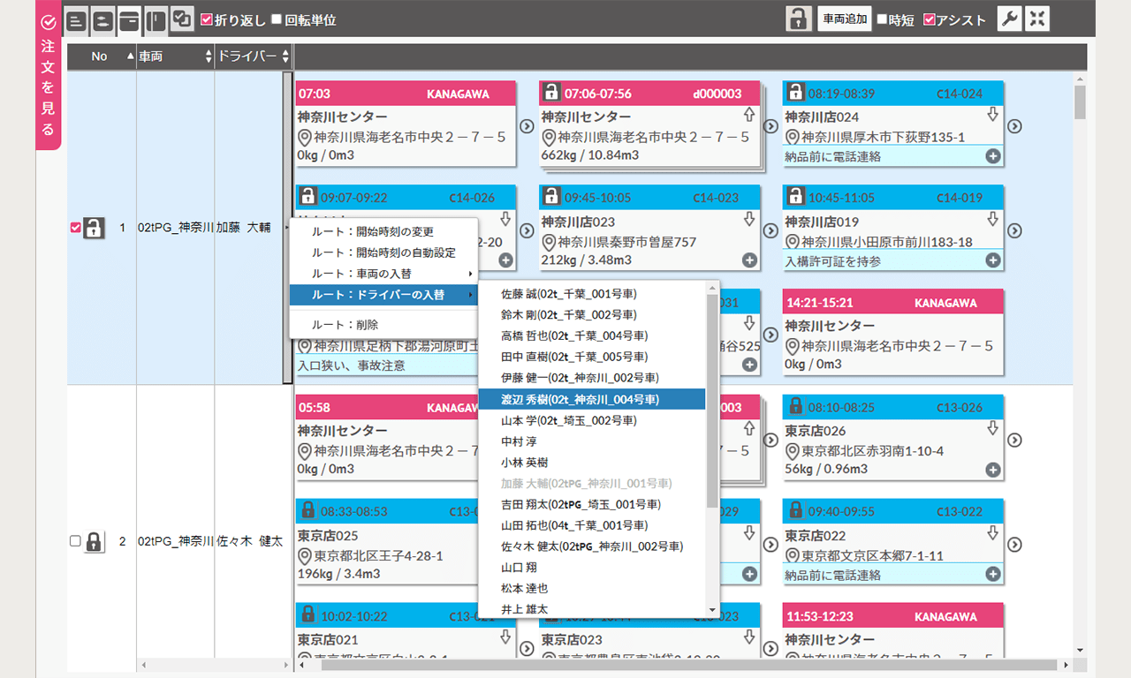Choose ルート：開始時刻の自動設定 menu entry

pyautogui.click(x=383, y=252)
